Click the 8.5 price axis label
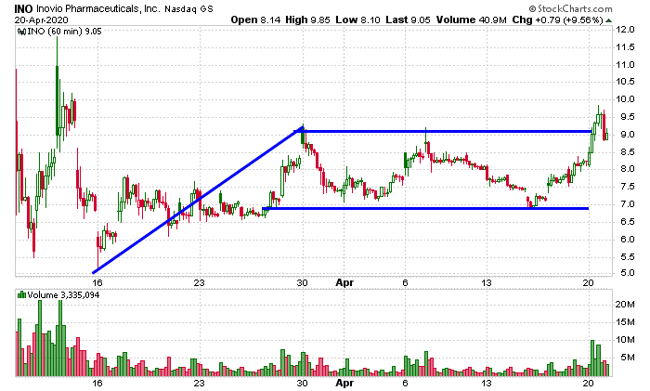 627,152
